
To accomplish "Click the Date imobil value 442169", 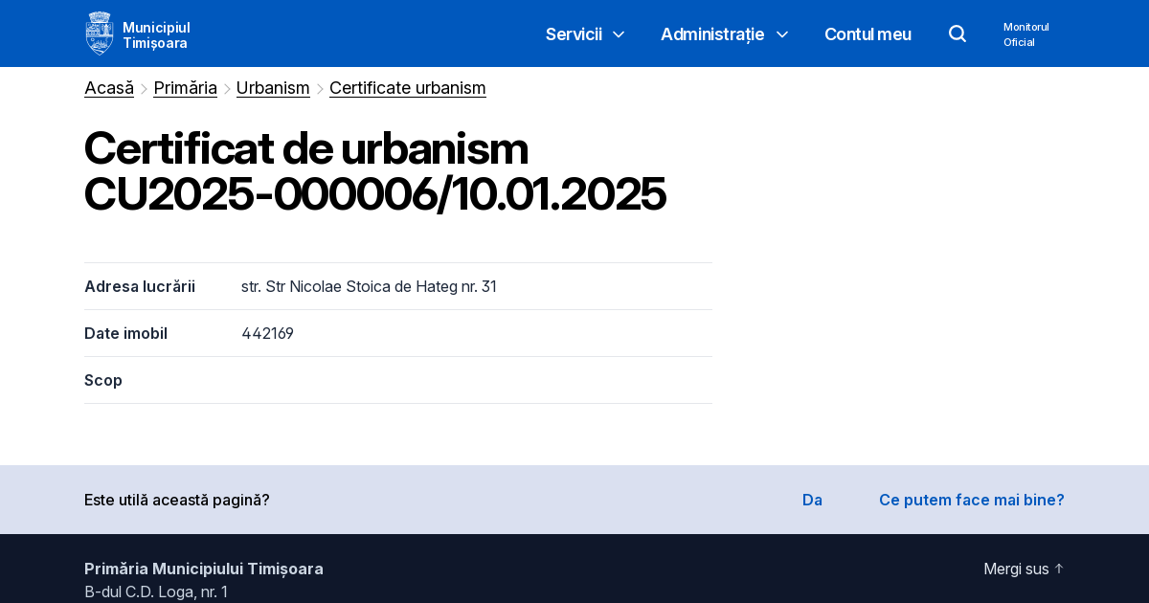I will point(267,333).
